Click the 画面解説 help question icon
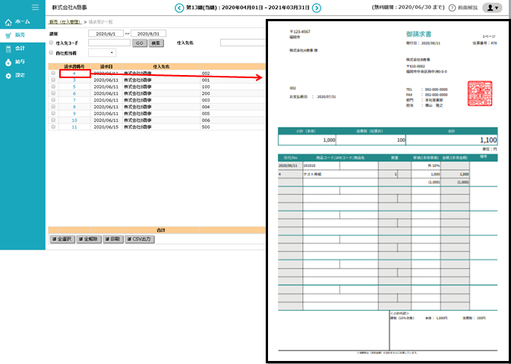Viewport: 511px width, 364px height. 453,8
